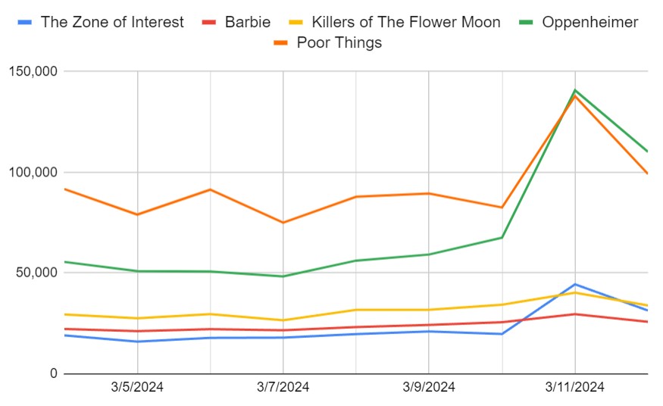Screen dimensions: 663x406
Task: Click the green Oppenheimer legend swatch
Action: click(x=527, y=23)
